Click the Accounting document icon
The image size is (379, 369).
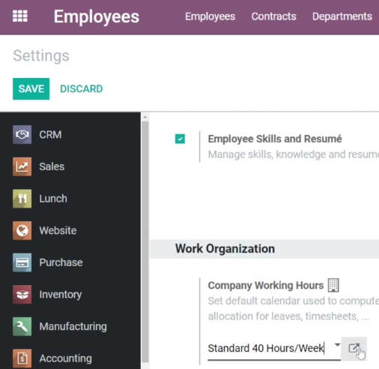point(22,358)
